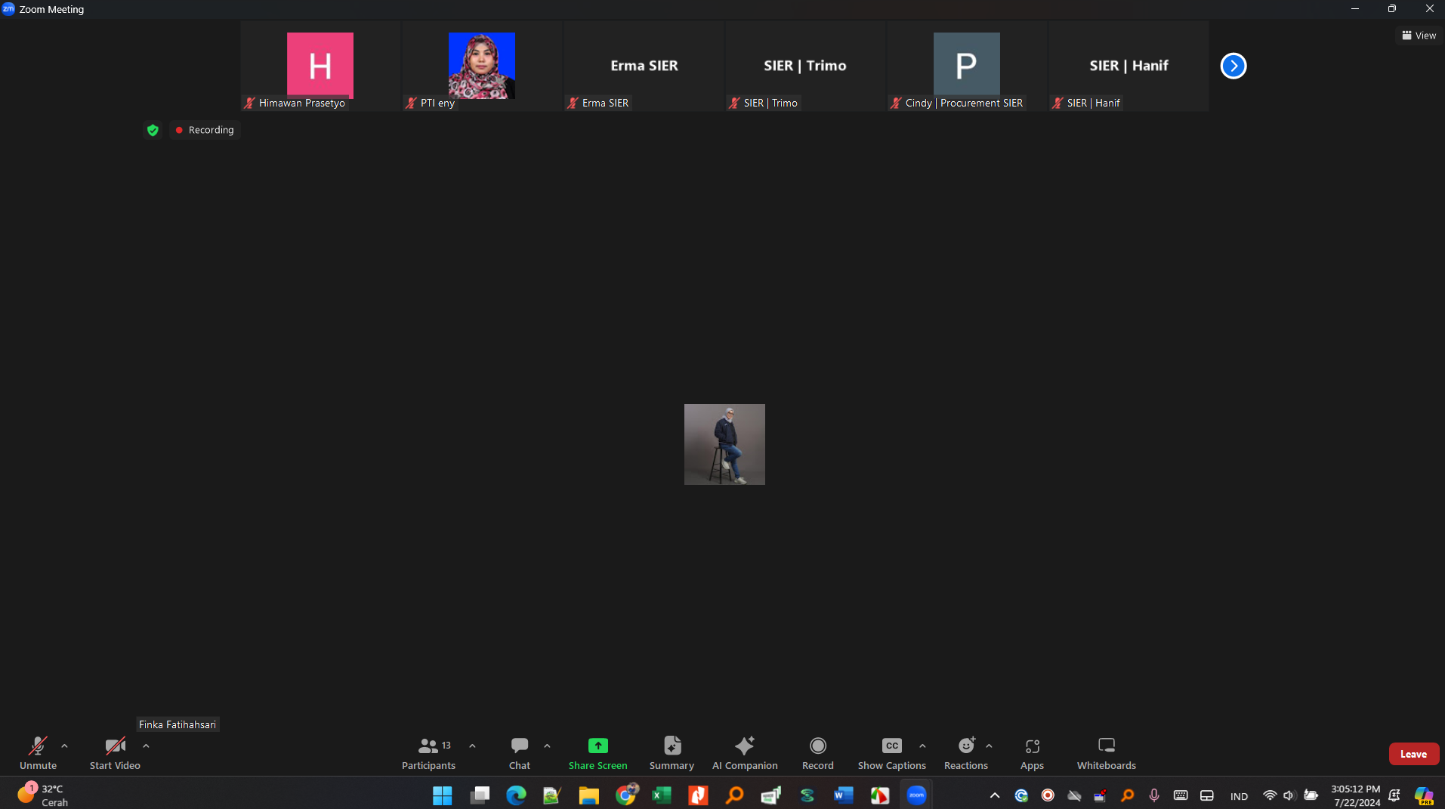The height and width of the screenshot is (809, 1445).
Task: Open the Chat panel
Action: pos(519,752)
